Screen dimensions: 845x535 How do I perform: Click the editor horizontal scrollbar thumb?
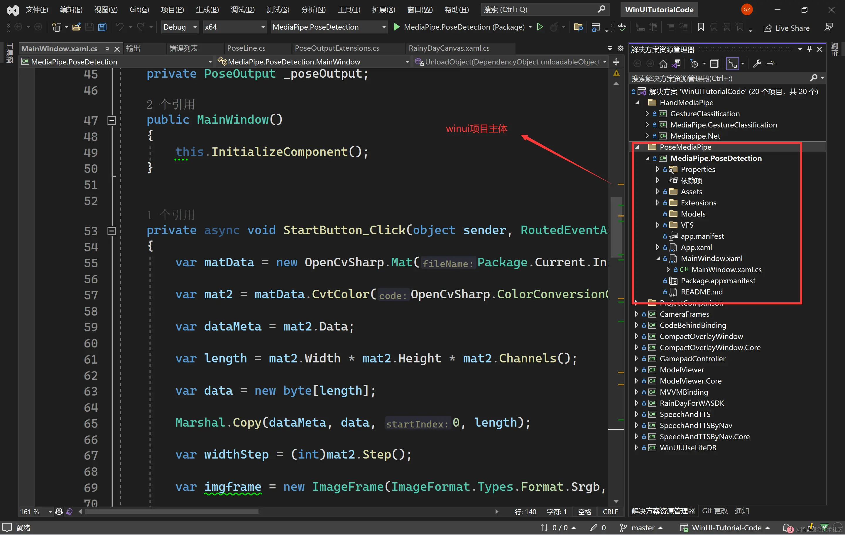click(x=172, y=512)
